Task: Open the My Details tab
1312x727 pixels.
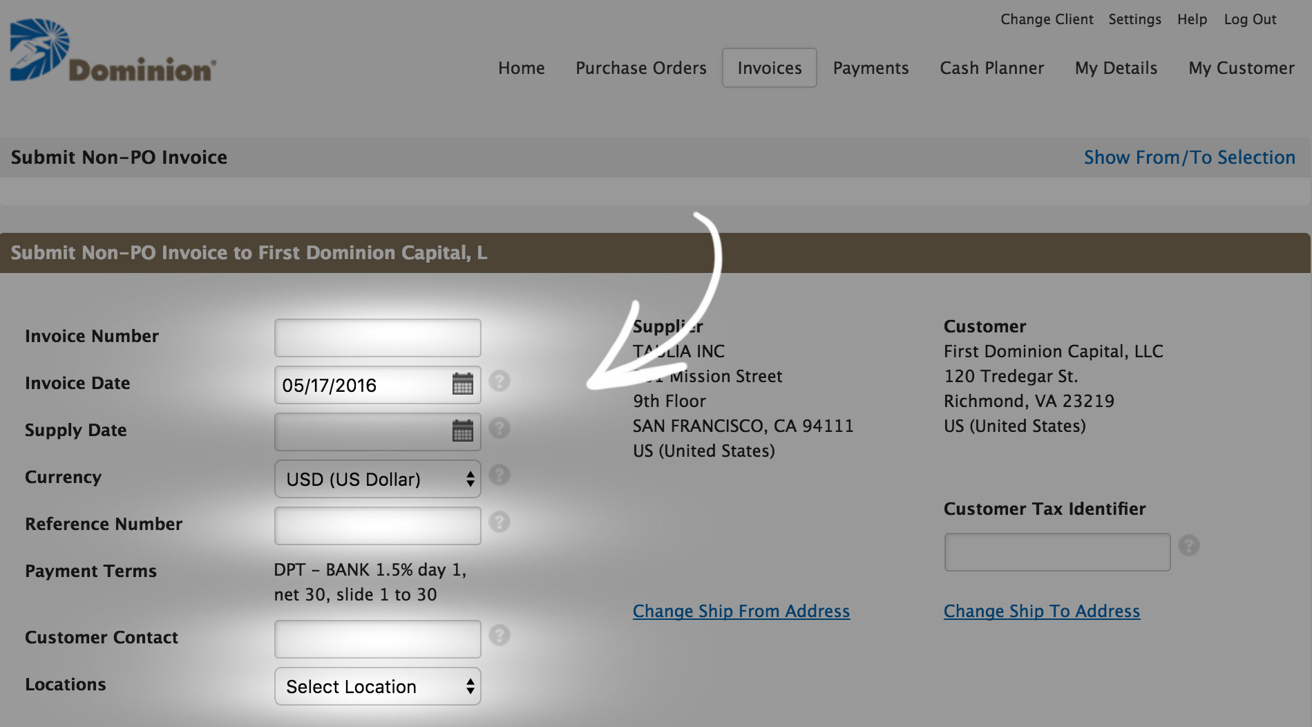Action: coord(1116,68)
